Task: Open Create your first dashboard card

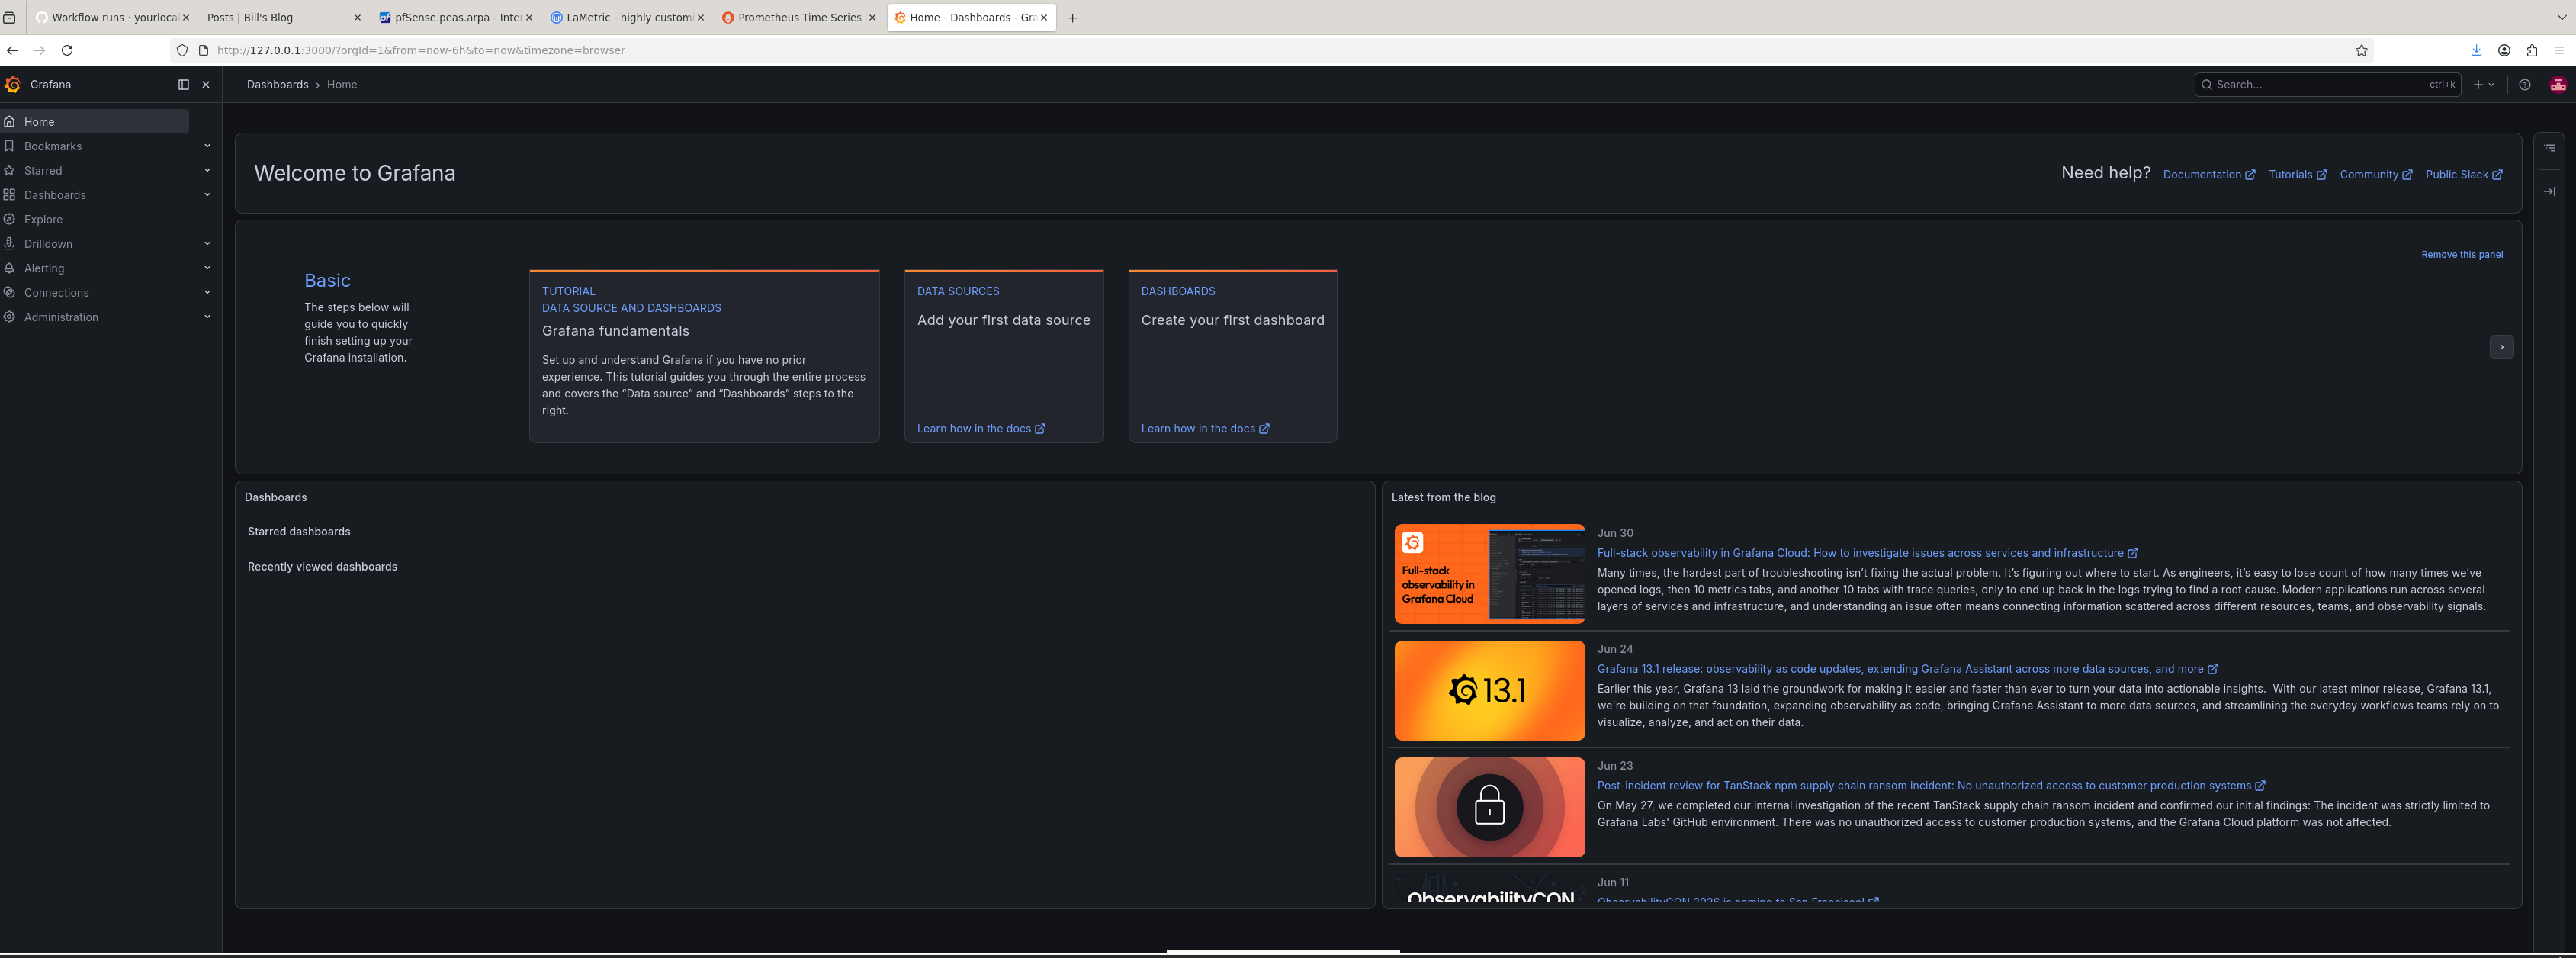Action: [x=1232, y=340]
